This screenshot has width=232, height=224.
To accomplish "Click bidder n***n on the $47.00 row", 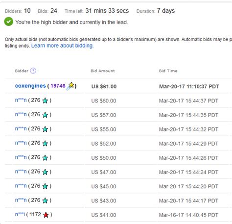I will 21,172.
